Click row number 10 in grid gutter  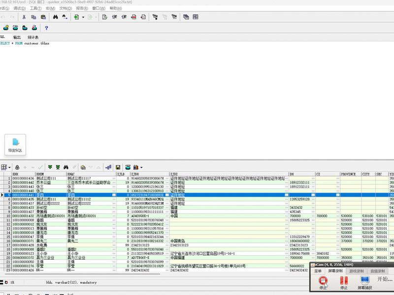8,216
